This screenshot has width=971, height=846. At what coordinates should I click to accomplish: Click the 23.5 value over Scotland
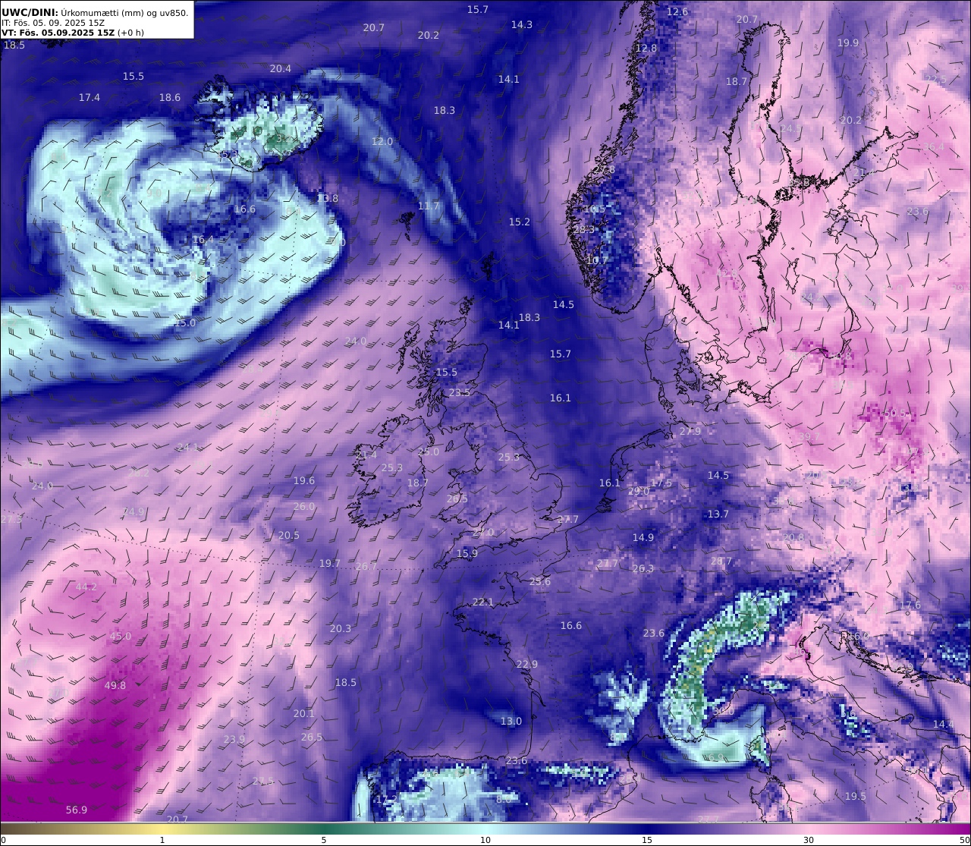tap(460, 392)
